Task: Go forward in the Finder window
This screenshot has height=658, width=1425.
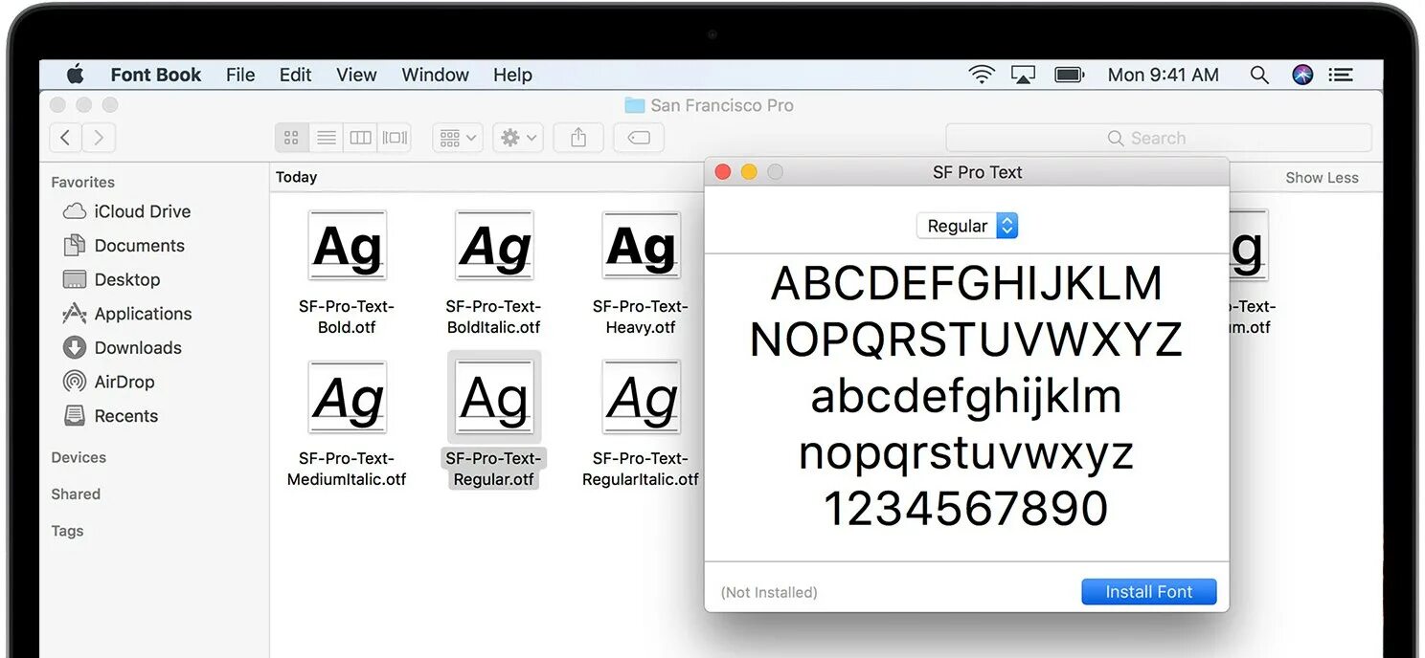Action: click(100, 138)
